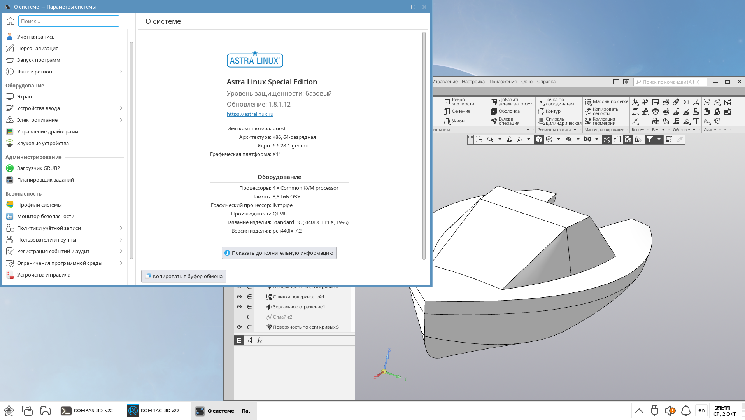Click Показать дополнительную информацию button
The width and height of the screenshot is (745, 420).
pos(279,253)
